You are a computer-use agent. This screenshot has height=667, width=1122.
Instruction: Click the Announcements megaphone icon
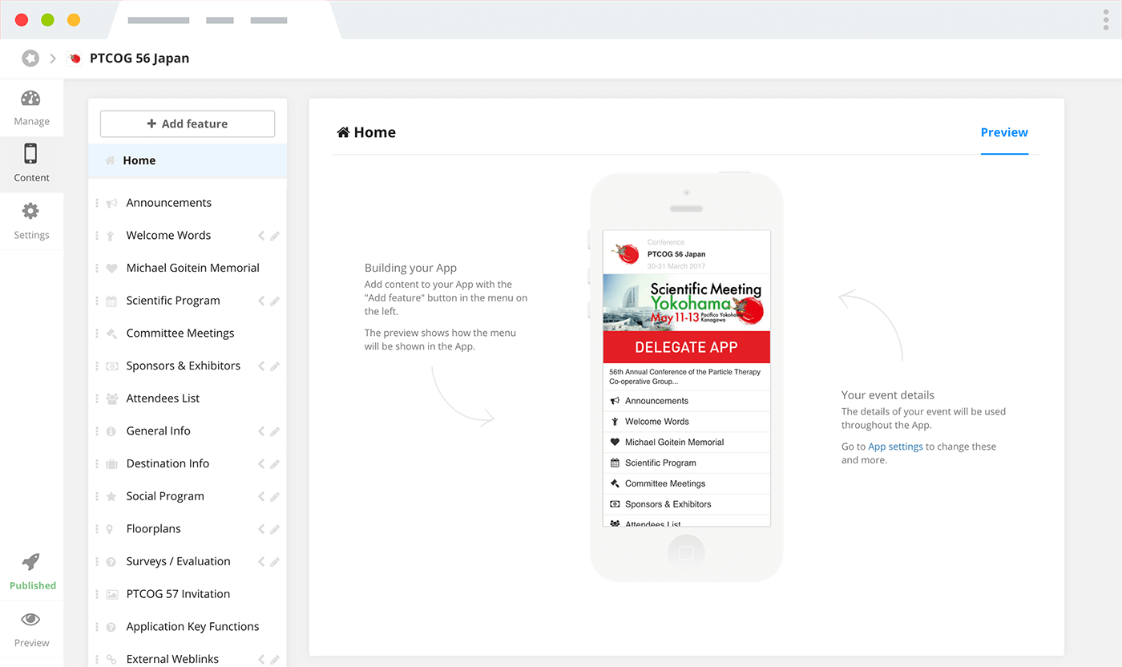(x=111, y=203)
